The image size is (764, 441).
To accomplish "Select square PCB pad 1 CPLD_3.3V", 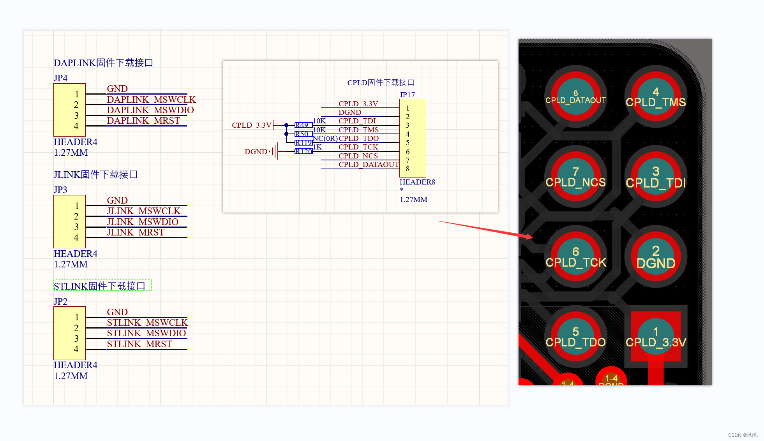I will click(656, 336).
